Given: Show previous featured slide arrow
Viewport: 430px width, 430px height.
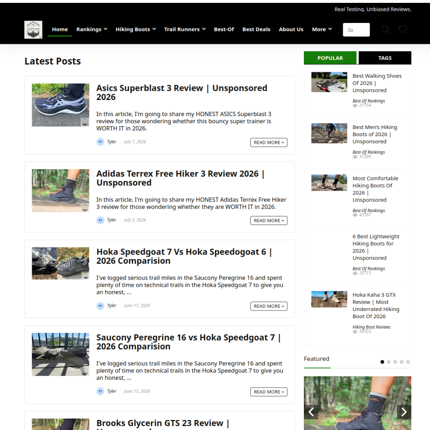Looking at the screenshot, I should 311,412.
